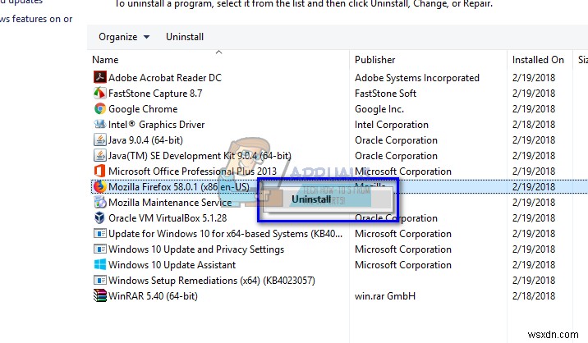This screenshot has width=588, height=343.
Task: Click the Adobe Acrobat Reader DC icon
Action: [x=99, y=77]
